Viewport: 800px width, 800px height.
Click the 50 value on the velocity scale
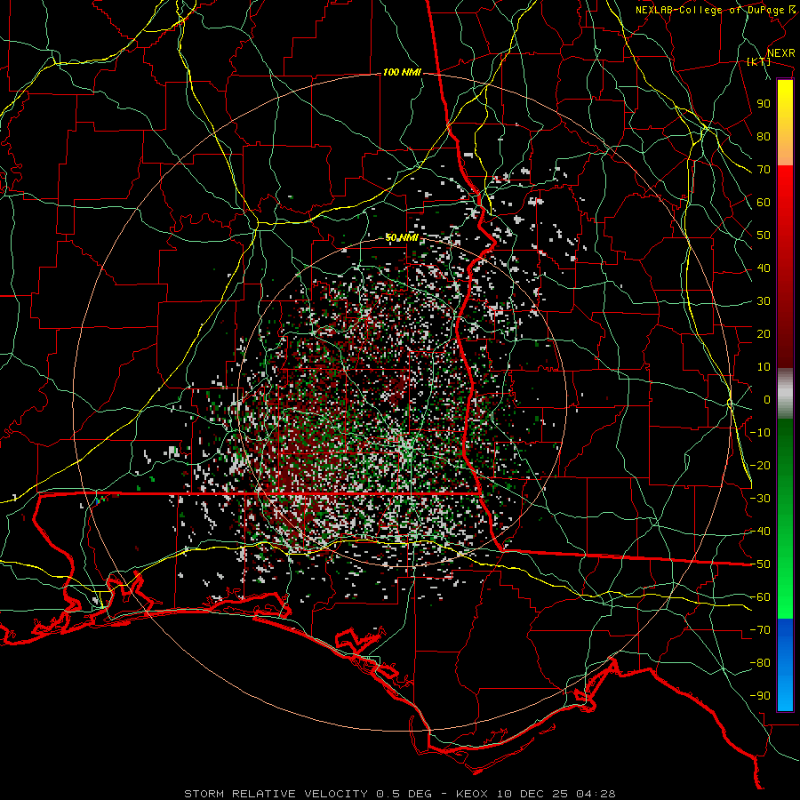point(764,236)
